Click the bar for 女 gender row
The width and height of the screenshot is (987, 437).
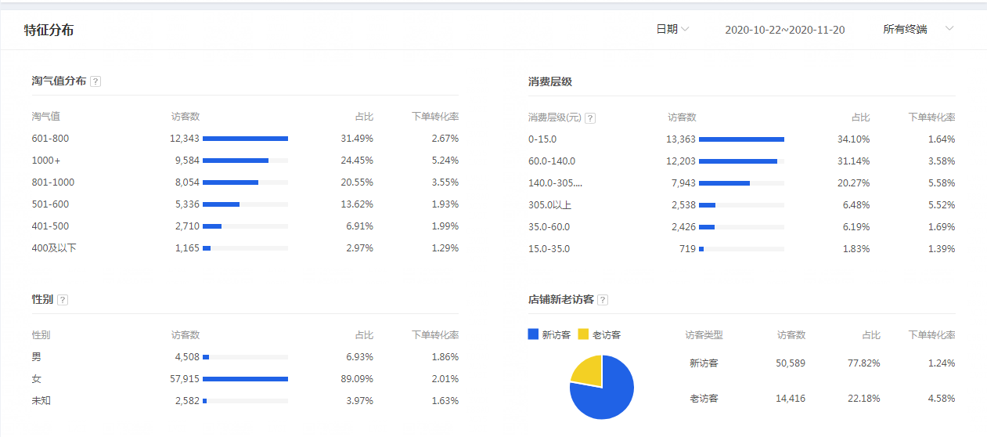point(245,379)
